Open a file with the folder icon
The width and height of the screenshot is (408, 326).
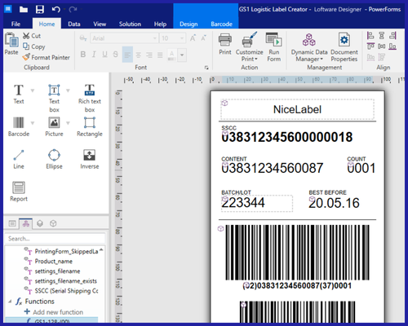pos(24,10)
